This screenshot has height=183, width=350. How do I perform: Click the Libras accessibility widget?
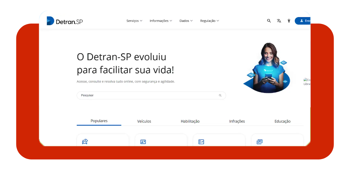click(x=307, y=82)
